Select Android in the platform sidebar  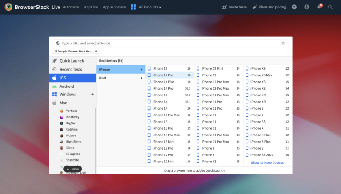pos(73,86)
